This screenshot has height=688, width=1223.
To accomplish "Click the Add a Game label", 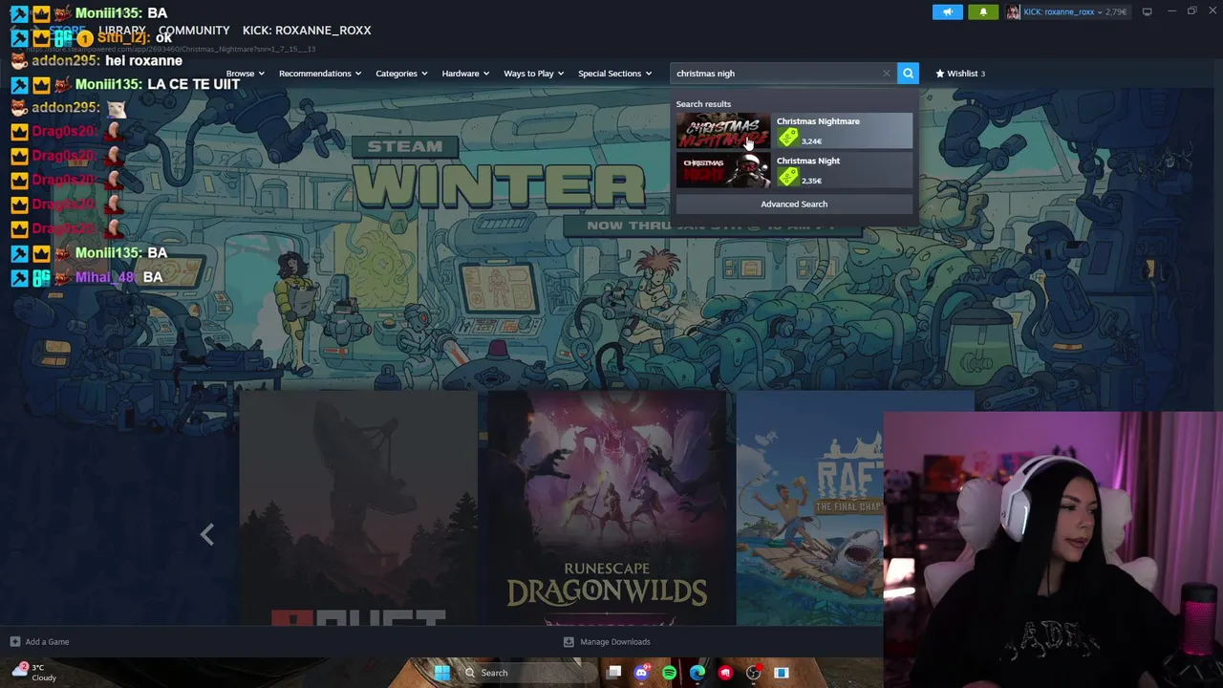I will pyautogui.click(x=47, y=641).
